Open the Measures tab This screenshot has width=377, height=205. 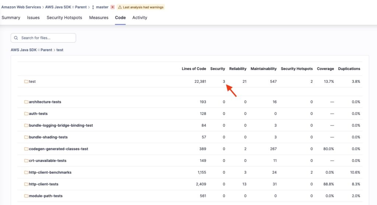pyautogui.click(x=99, y=18)
